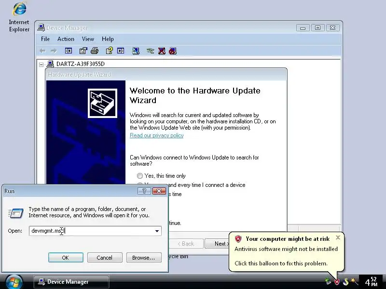
Task: Click the blue-green sphere tray icon
Action: click(345, 281)
